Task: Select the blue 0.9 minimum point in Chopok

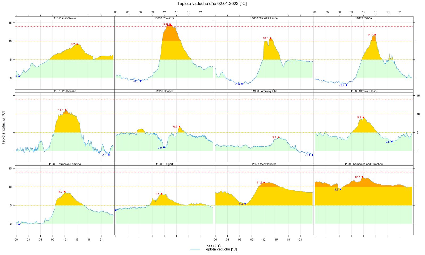Action: [x=164, y=147]
